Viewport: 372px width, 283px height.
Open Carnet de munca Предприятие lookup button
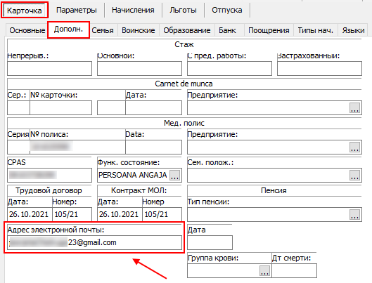click(354, 107)
